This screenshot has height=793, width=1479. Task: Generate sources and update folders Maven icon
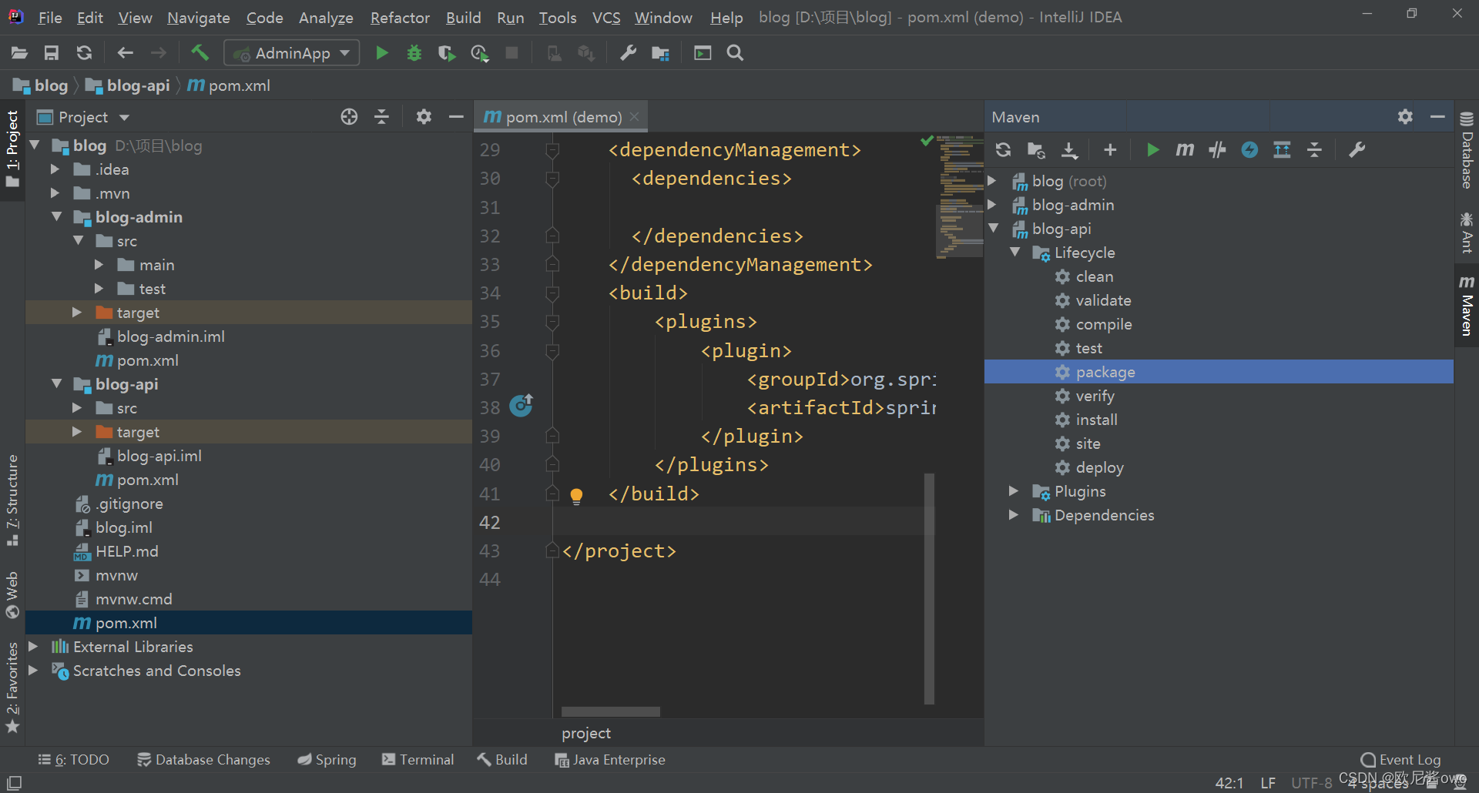pos(1036,150)
